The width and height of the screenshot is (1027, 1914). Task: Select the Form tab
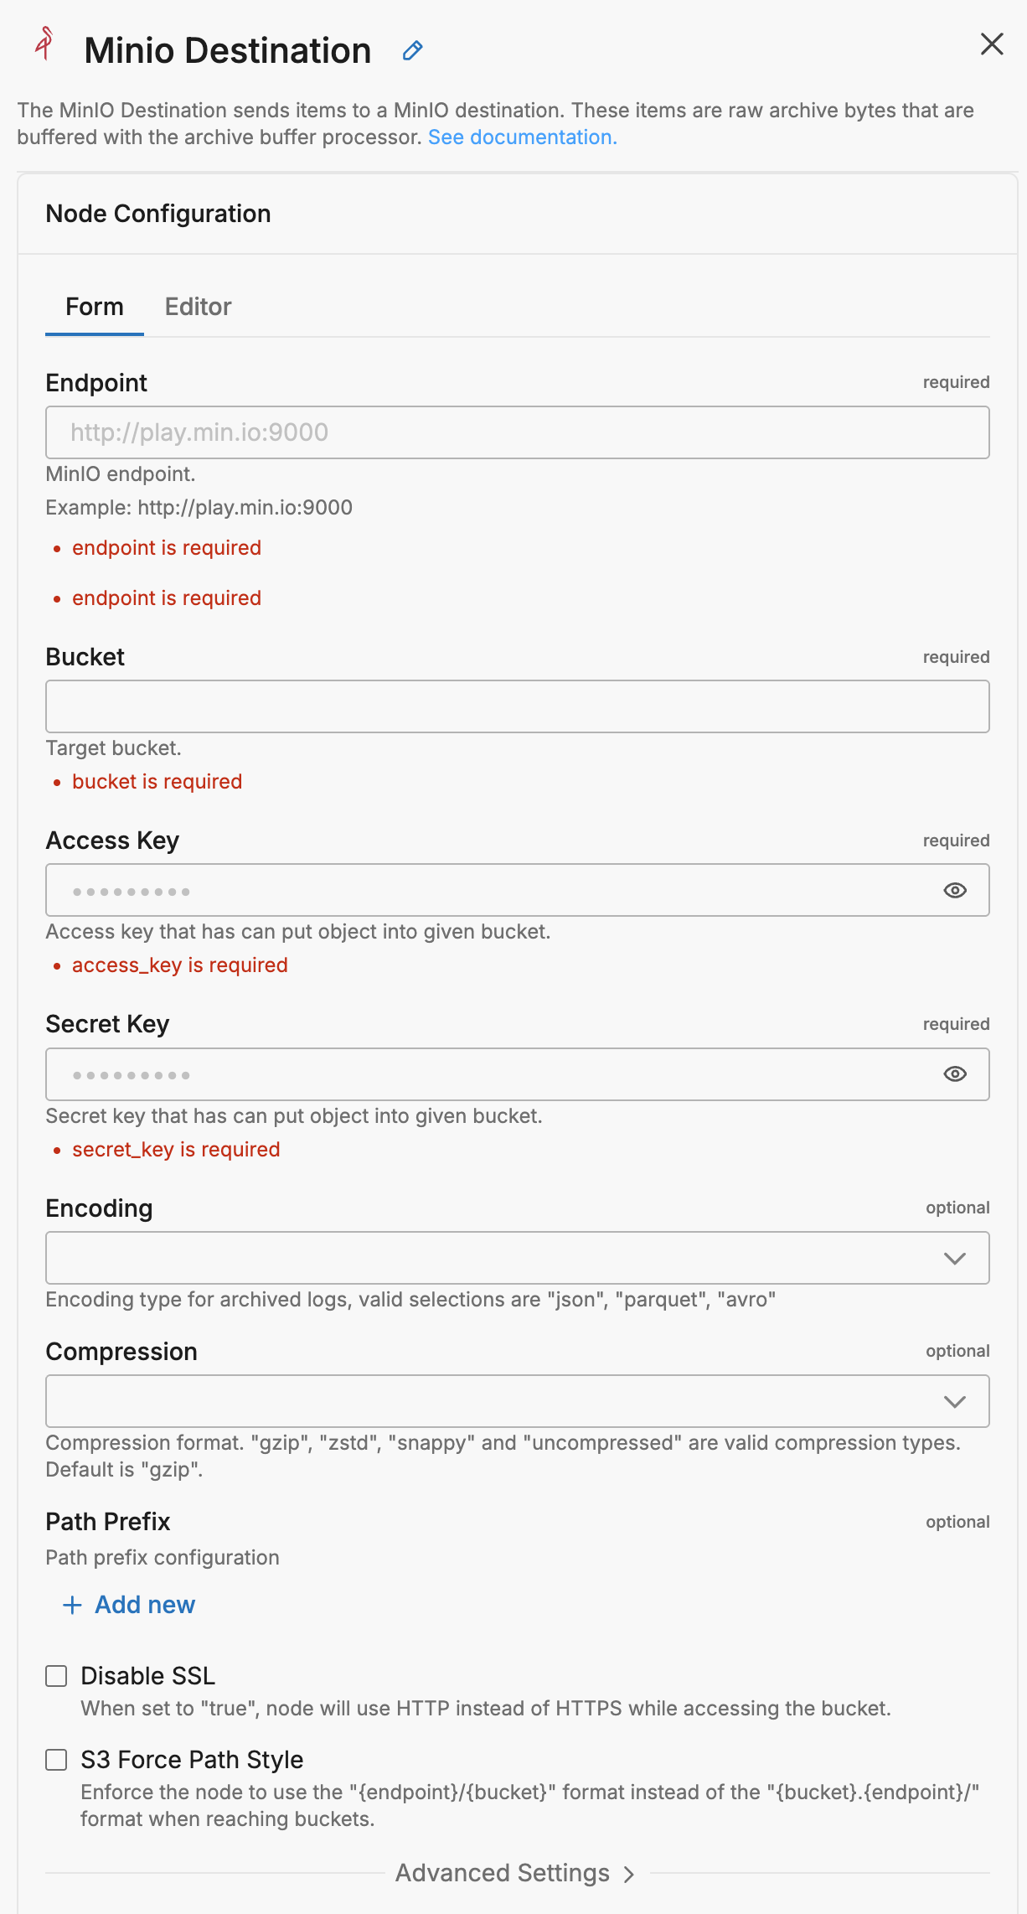point(95,307)
